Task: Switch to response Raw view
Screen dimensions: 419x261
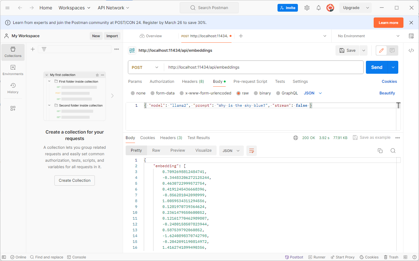Action: (156, 150)
